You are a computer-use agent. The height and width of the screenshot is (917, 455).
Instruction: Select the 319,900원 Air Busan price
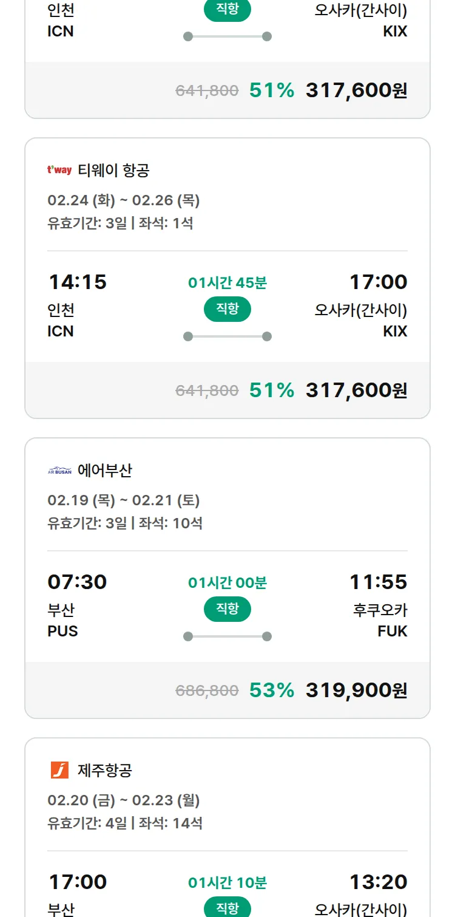[x=356, y=690]
